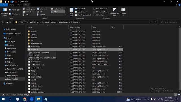Open Customize Quick Access Toolbar dropdown
Screen dimensions: 181x102
[18, 2]
